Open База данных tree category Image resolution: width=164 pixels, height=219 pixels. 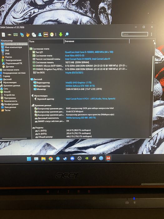coord(9,107)
